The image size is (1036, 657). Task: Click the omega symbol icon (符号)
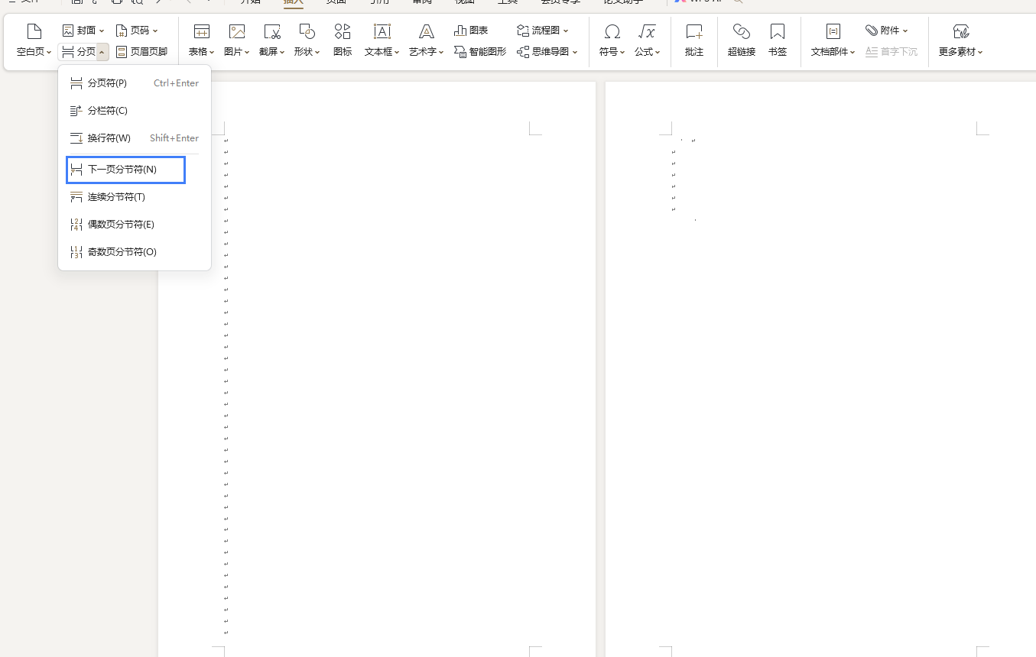[612, 31]
